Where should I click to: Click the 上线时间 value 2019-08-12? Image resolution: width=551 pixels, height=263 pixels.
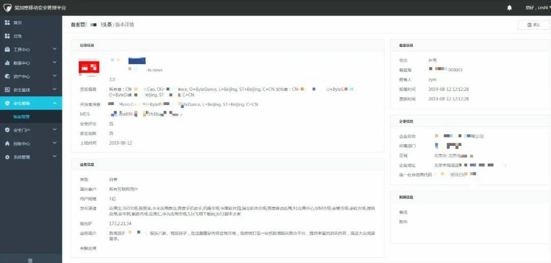[x=120, y=143]
